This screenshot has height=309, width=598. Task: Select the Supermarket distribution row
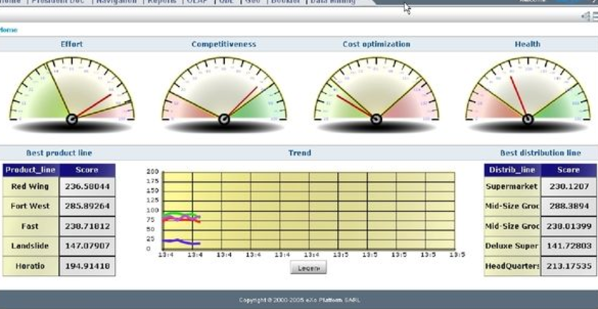click(x=511, y=186)
